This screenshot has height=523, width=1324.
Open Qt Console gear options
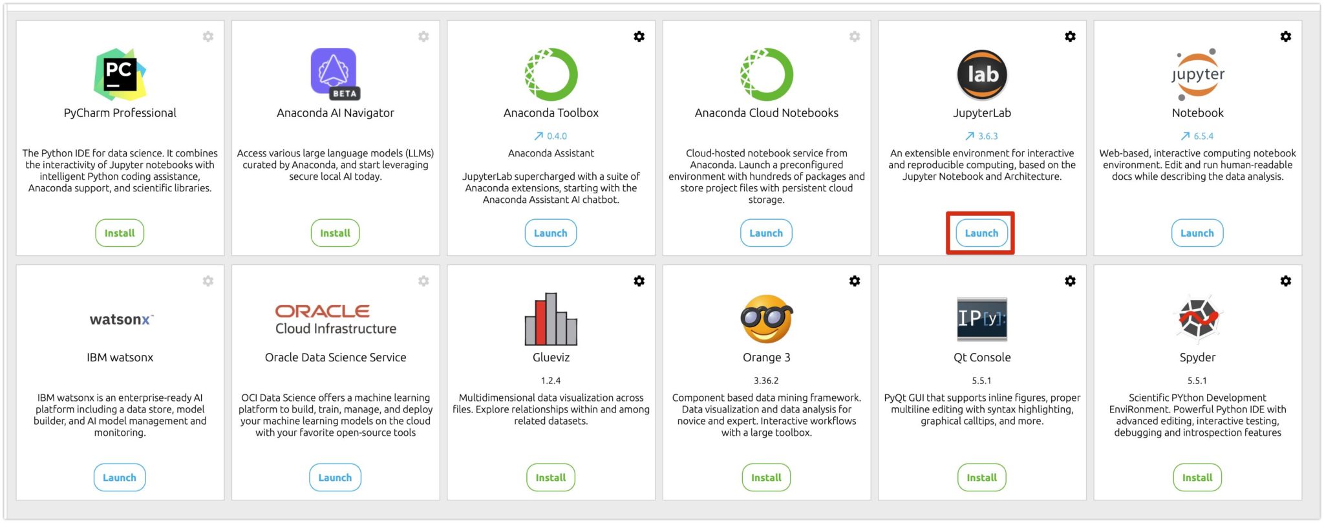click(1070, 281)
